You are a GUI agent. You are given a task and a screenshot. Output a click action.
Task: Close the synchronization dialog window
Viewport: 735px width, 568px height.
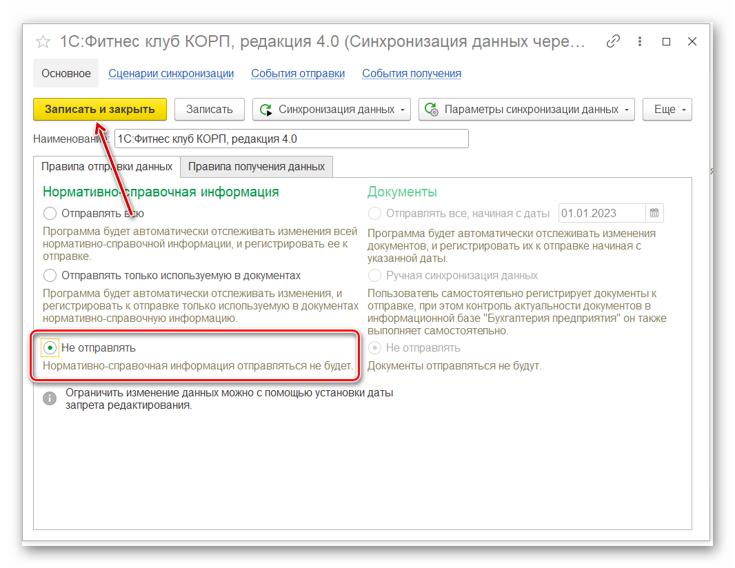tap(692, 41)
